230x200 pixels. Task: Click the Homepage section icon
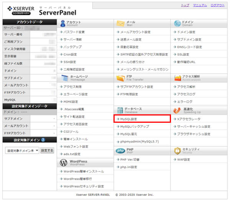[x=64, y=78]
